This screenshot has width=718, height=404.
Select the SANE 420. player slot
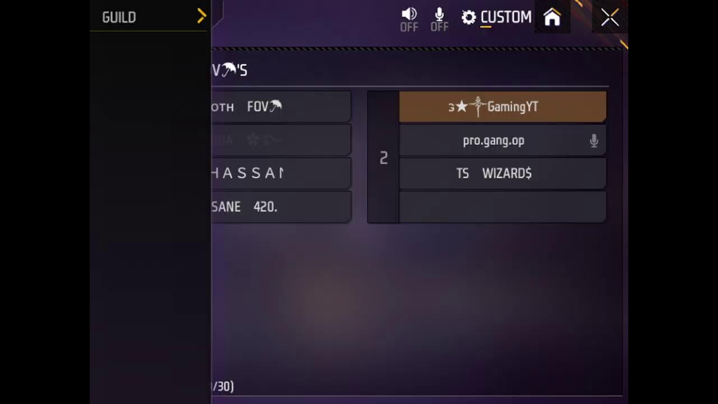[x=281, y=207]
